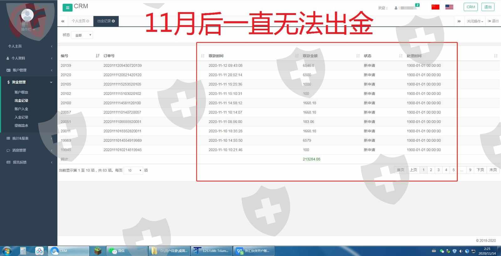501x256 pixels.
Task: Expand the 个人资料 sidebar menu
Action: point(28,58)
